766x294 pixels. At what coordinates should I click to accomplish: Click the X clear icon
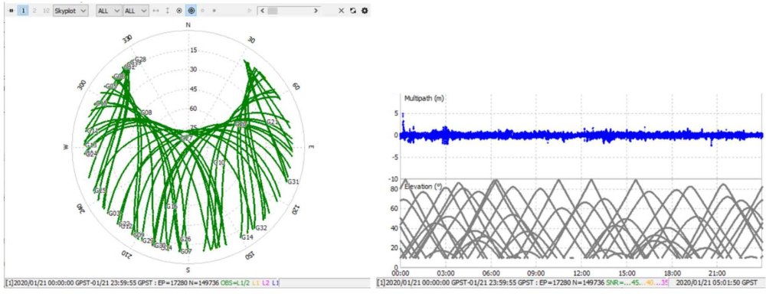pos(342,10)
